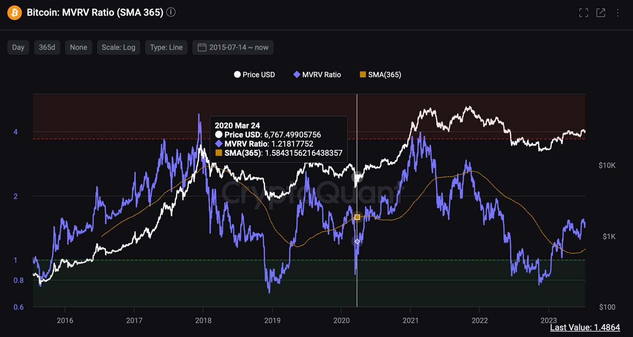Screen dimensions: 633x337
Task: Click the None smoothing button
Action: pos(78,47)
